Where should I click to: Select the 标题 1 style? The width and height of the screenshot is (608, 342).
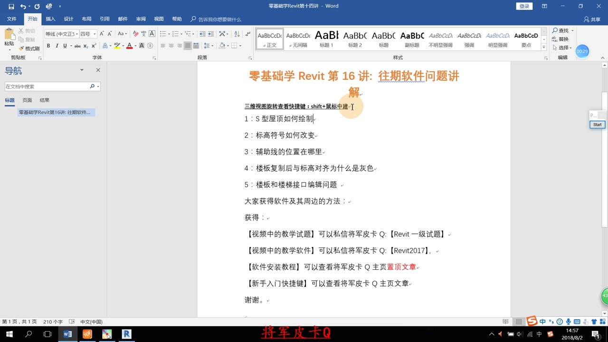327,38
